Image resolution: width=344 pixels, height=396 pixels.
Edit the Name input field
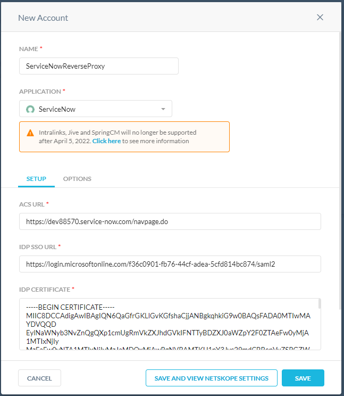(x=98, y=66)
